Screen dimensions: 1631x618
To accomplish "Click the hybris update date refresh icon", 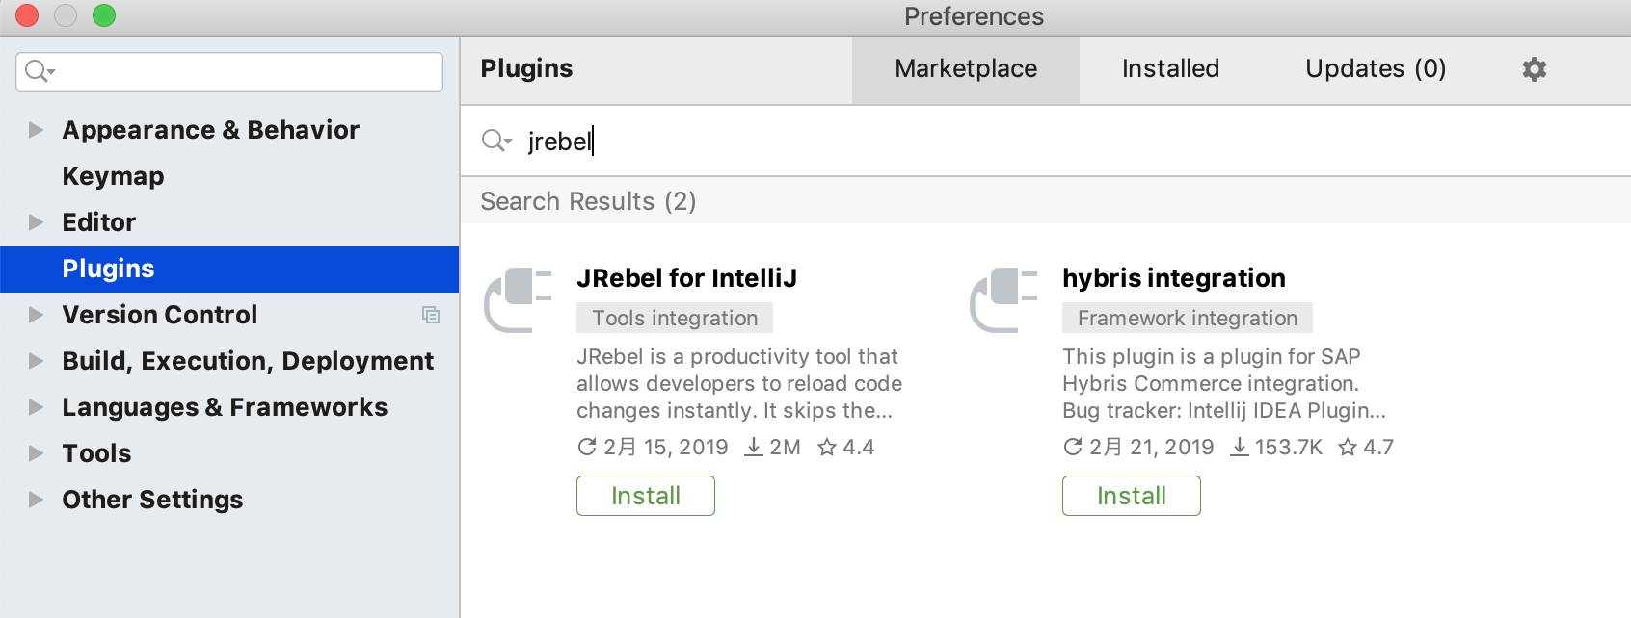I will [x=1072, y=448].
